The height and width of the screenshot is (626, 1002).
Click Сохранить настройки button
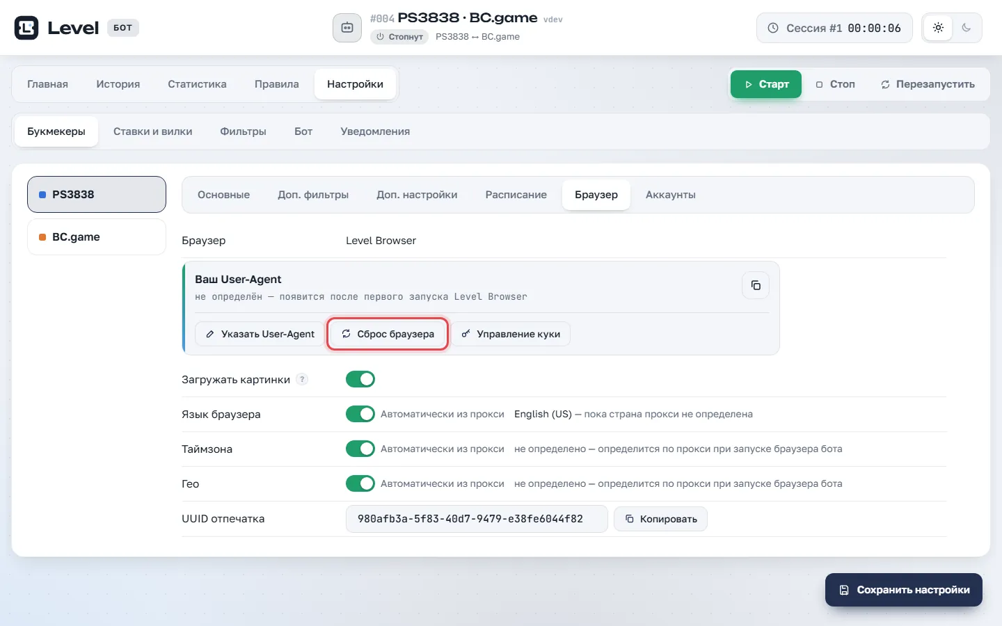(x=904, y=590)
